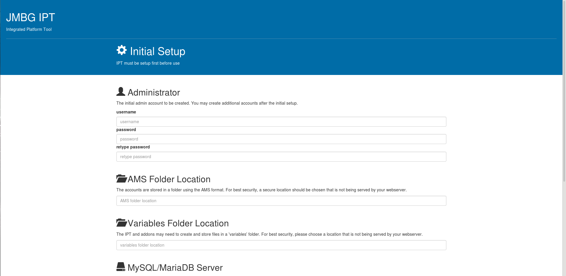Click 'IPT must be setup first before use' text

[x=148, y=63]
